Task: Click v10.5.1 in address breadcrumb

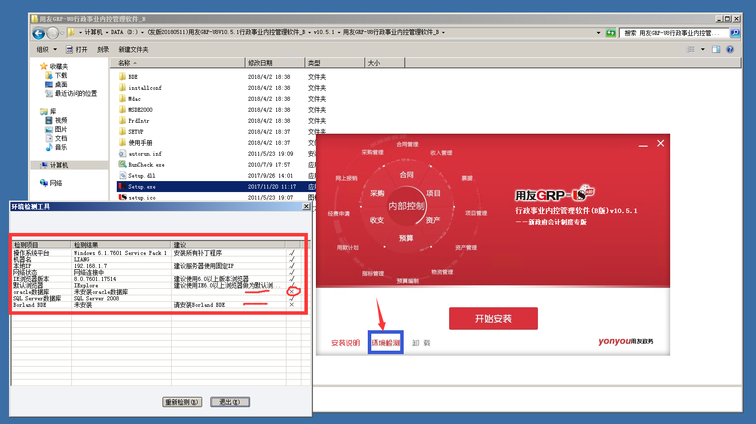Action: tap(324, 32)
